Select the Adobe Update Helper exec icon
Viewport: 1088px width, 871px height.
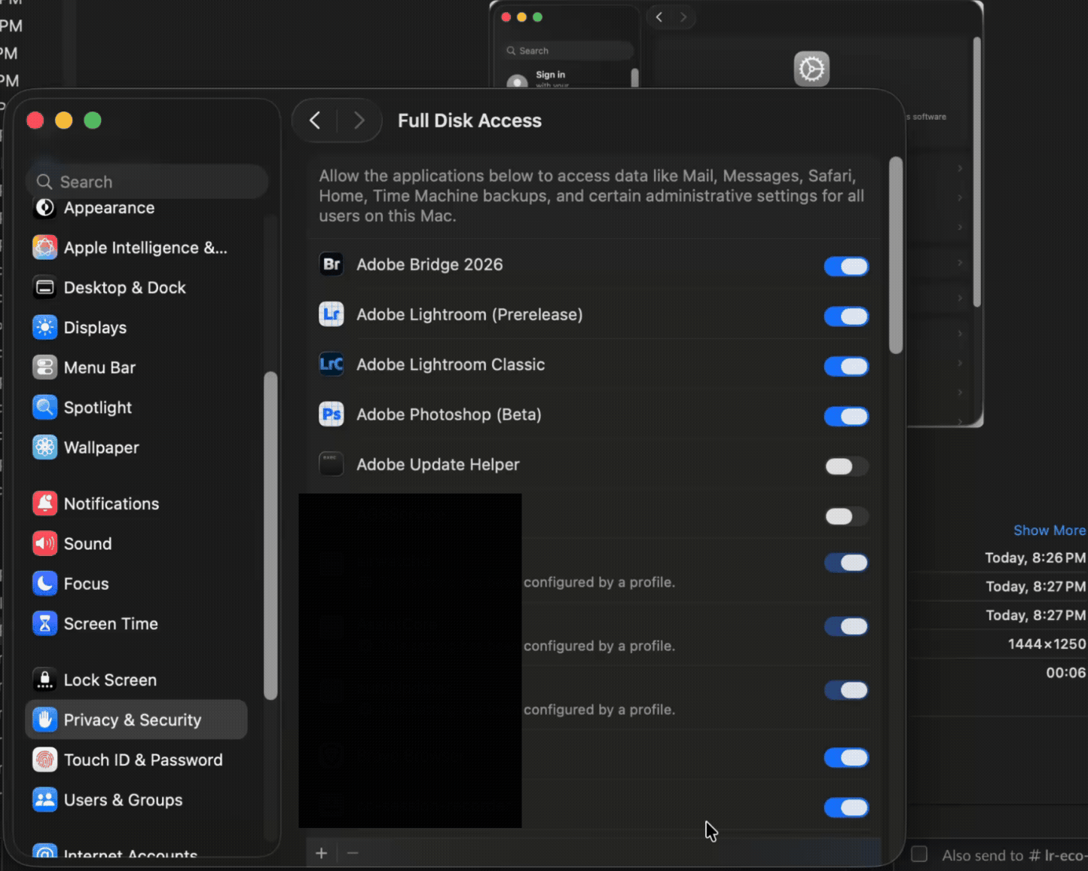click(332, 464)
